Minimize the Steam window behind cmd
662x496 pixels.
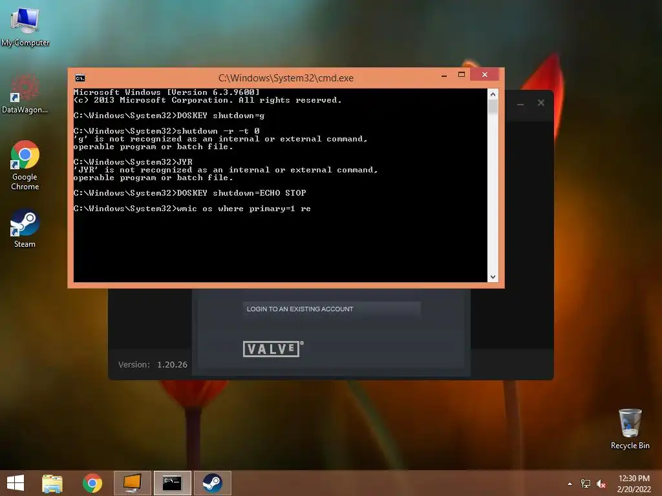tap(520, 103)
